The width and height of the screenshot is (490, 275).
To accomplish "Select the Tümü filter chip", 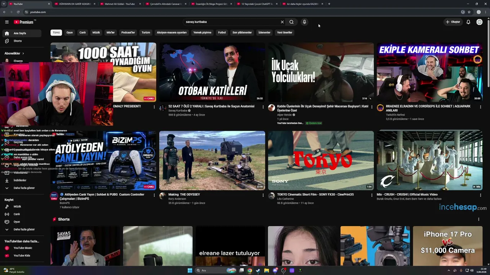I will (56, 32).
